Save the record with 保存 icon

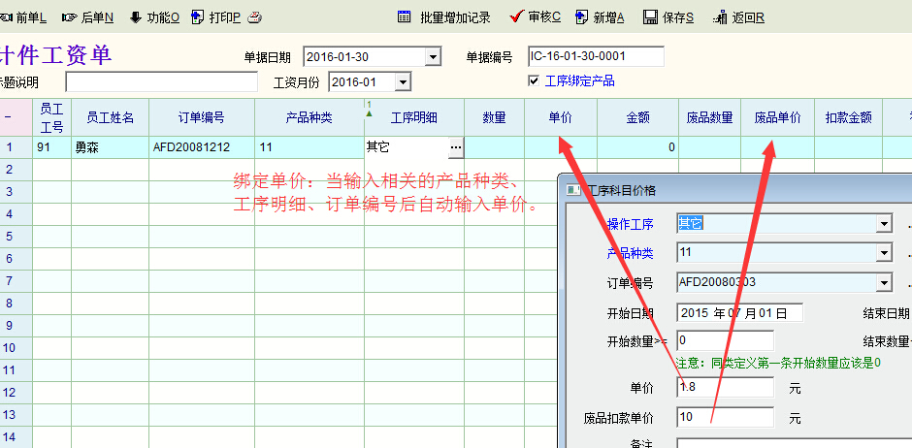651,17
